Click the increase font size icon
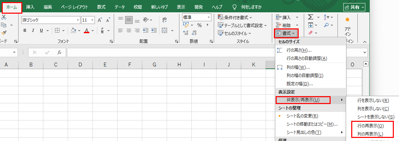The width and height of the screenshot is (399, 141). (99, 20)
